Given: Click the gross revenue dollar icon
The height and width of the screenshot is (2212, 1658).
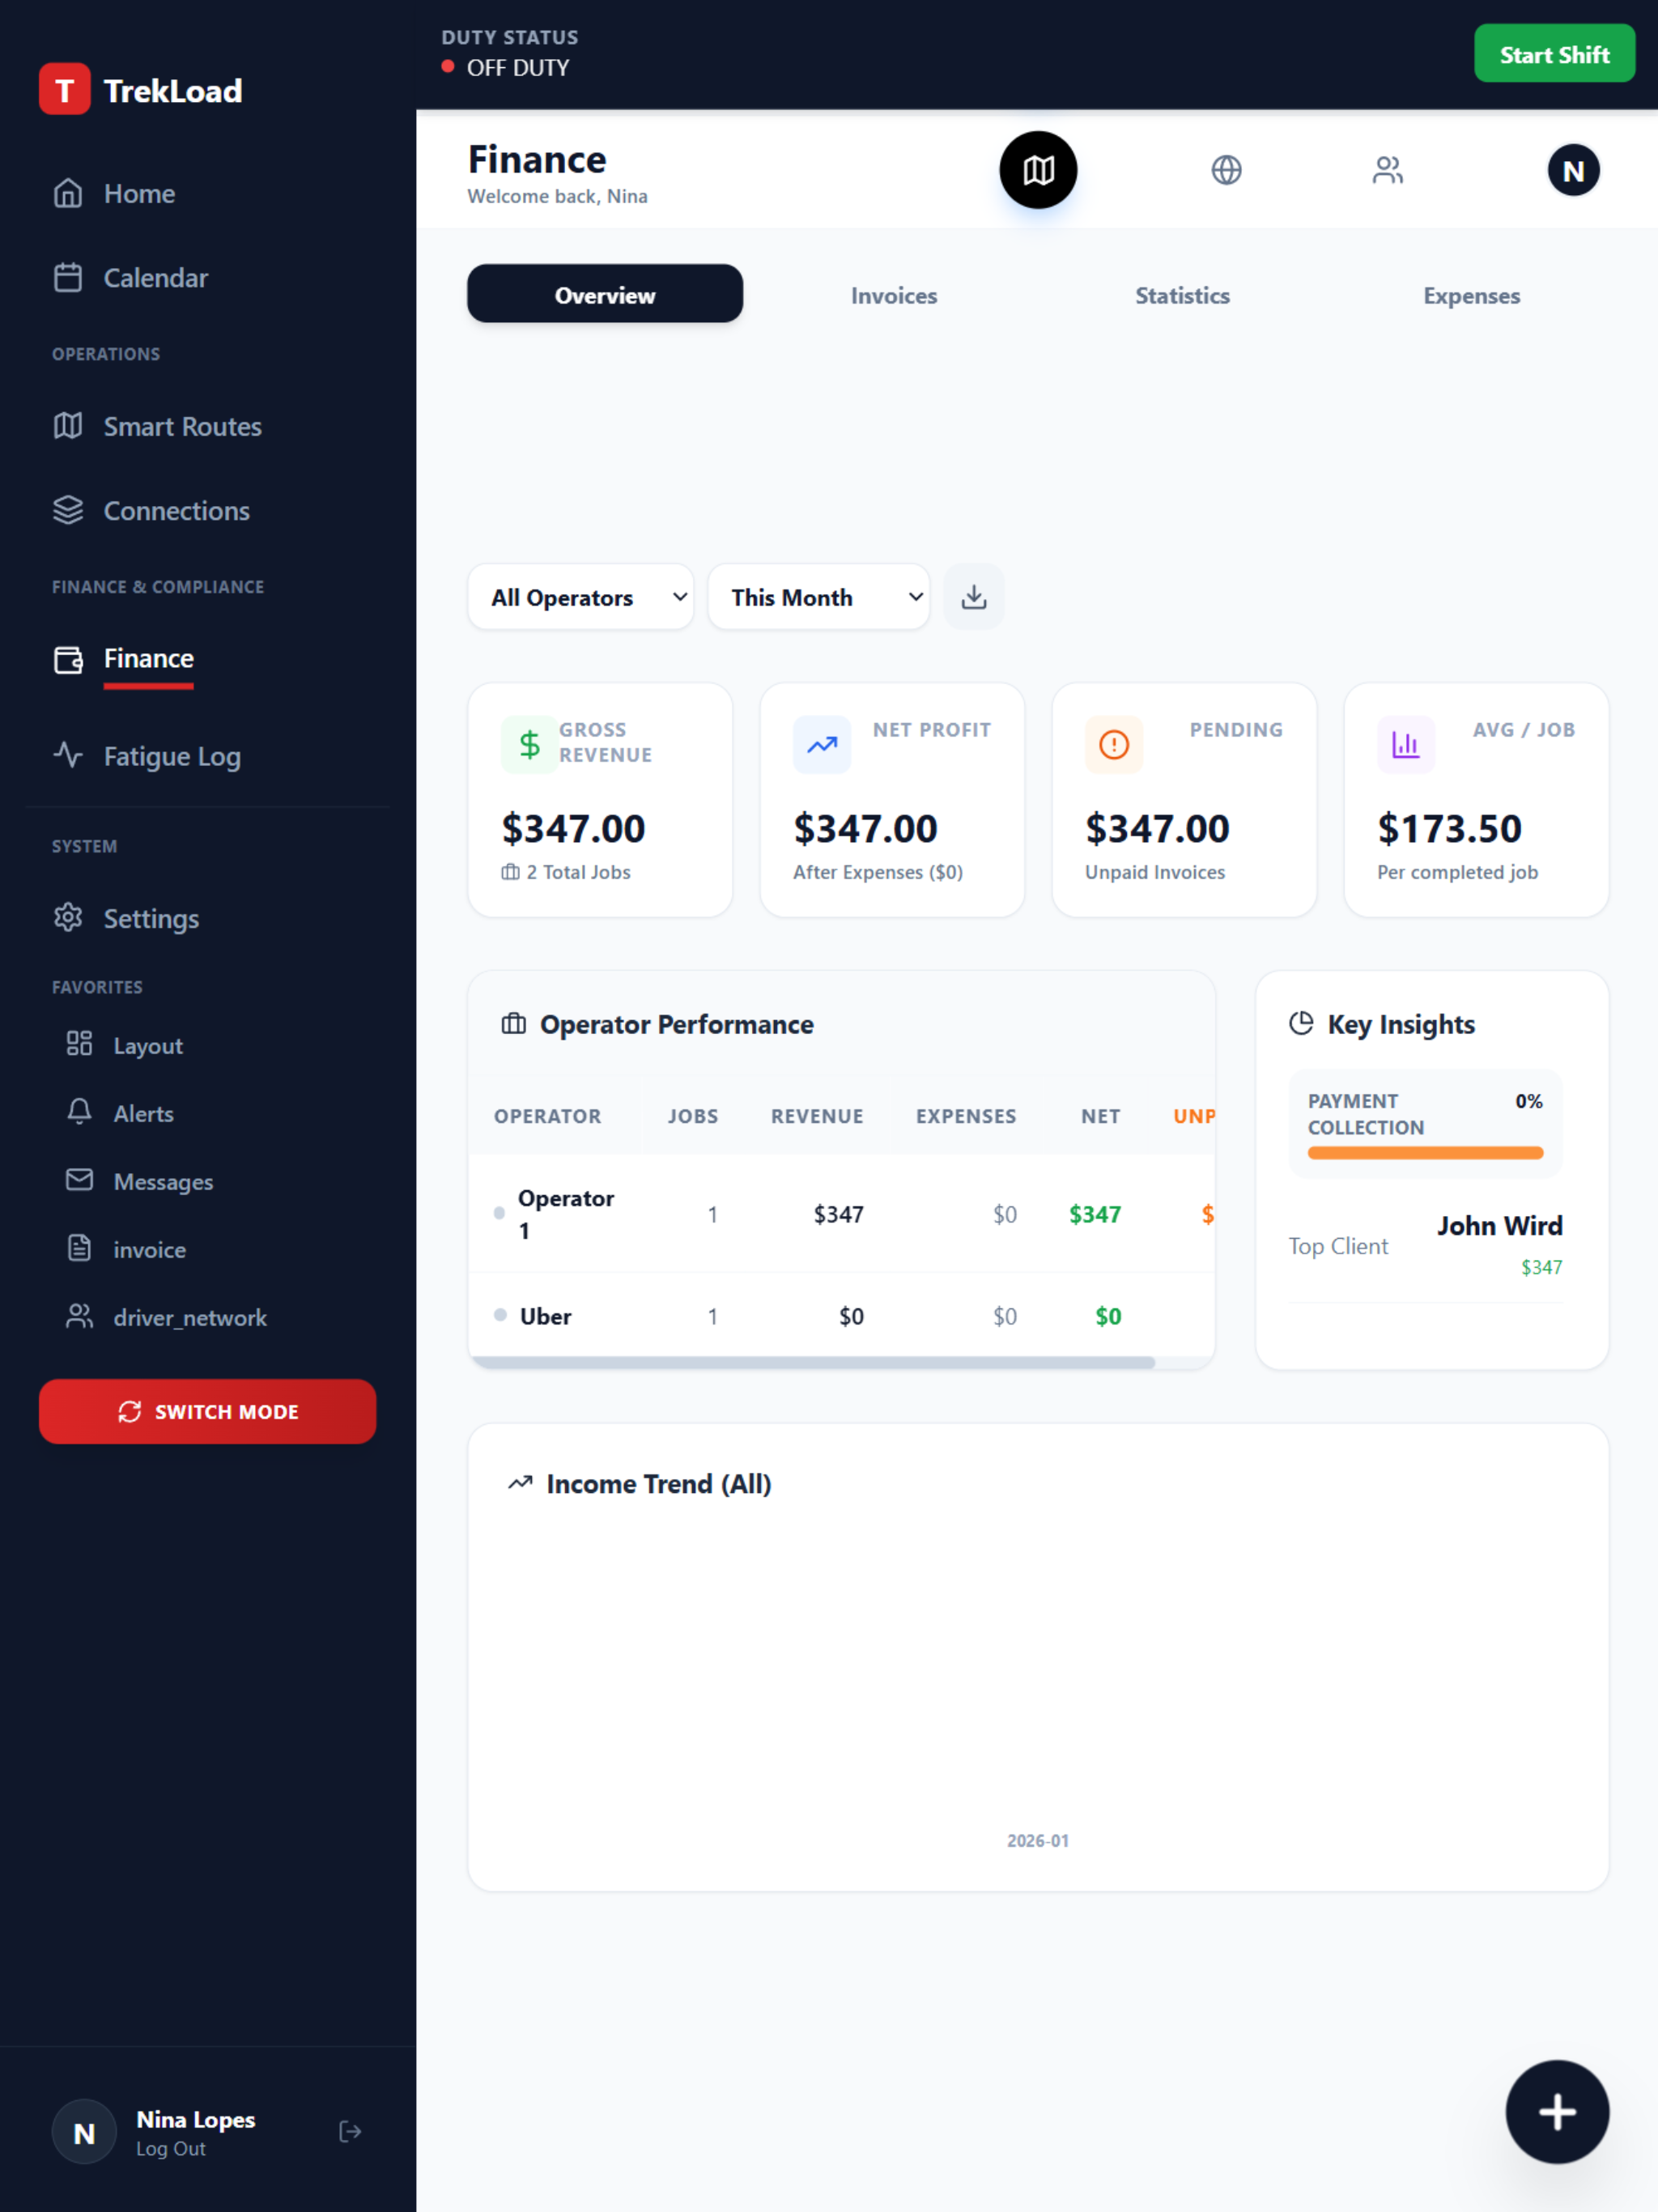Looking at the screenshot, I should 529,744.
